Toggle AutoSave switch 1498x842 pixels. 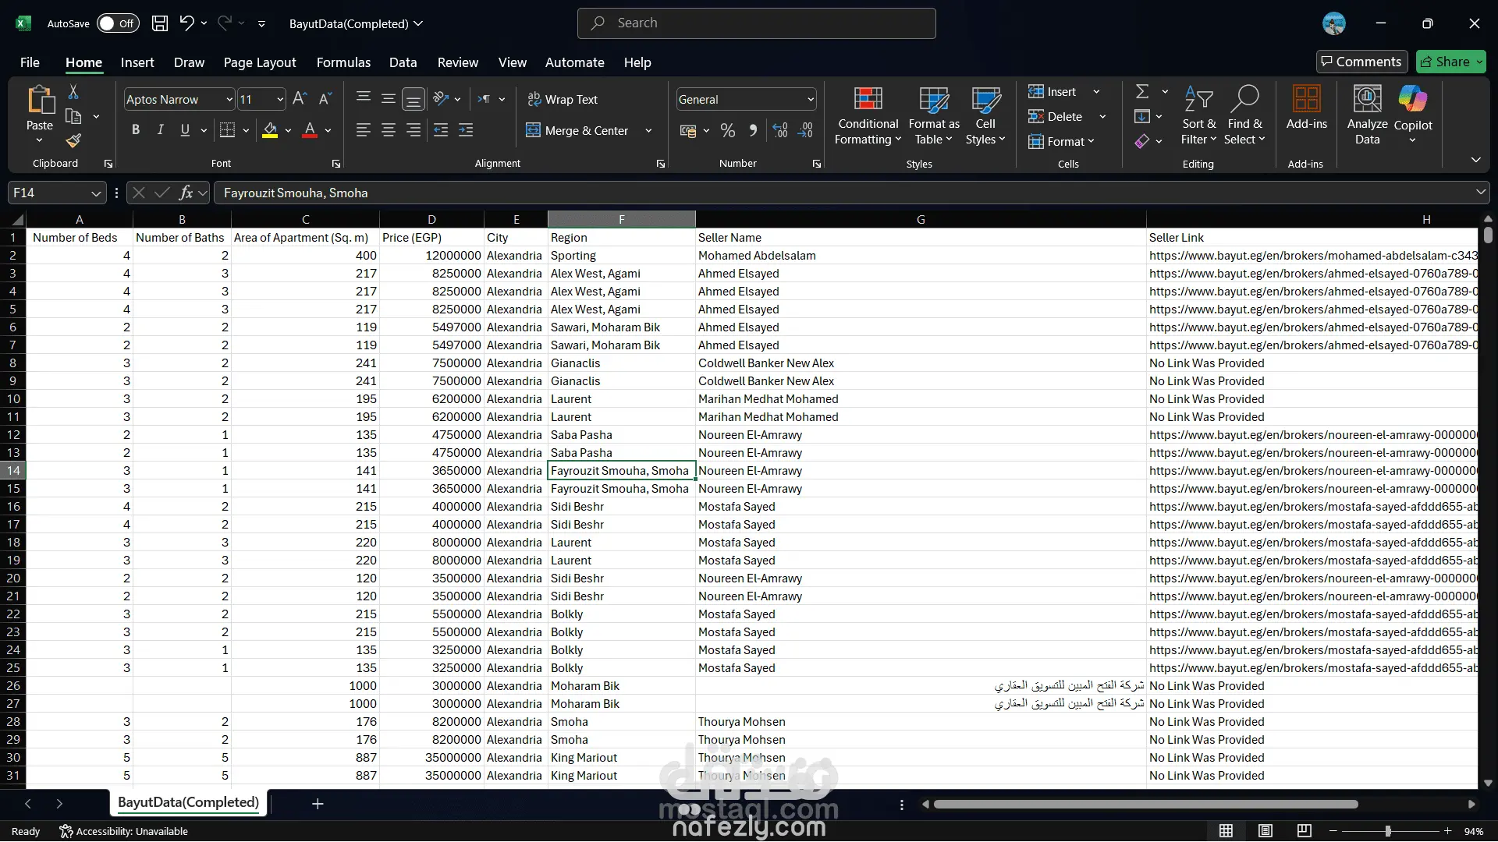118,23
